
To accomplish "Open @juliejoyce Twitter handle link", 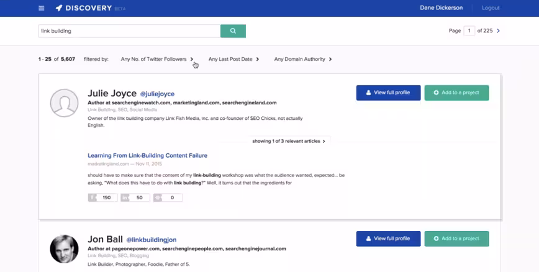I will [158, 94].
